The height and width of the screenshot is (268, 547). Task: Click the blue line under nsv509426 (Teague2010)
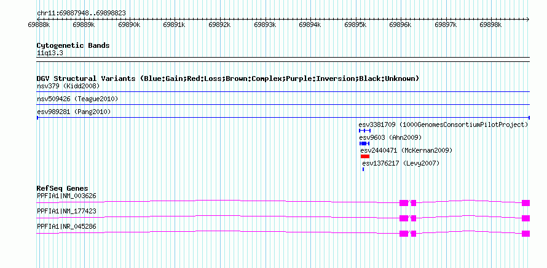[x=283, y=104]
